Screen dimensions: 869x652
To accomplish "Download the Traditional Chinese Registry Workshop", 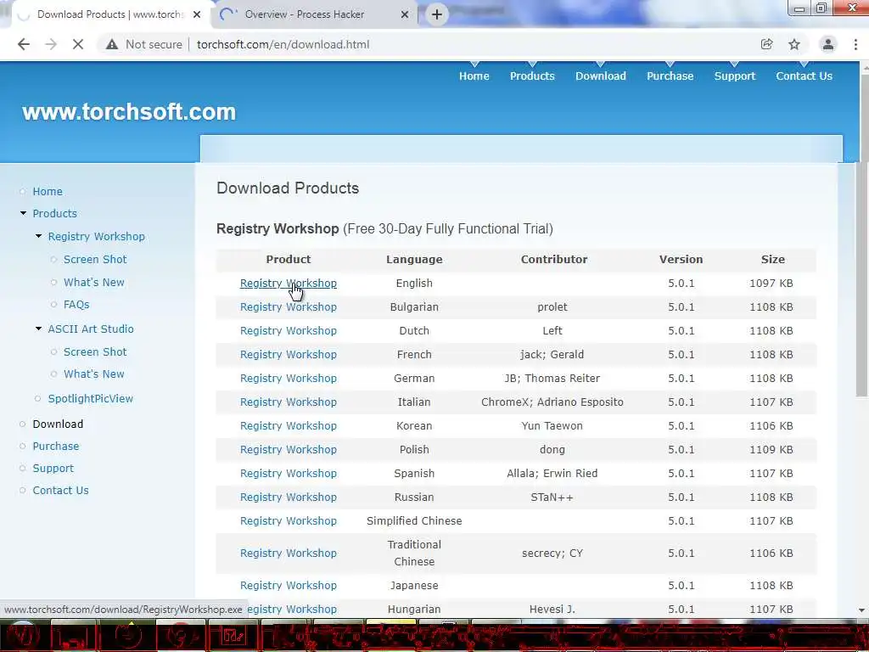I will click(289, 554).
